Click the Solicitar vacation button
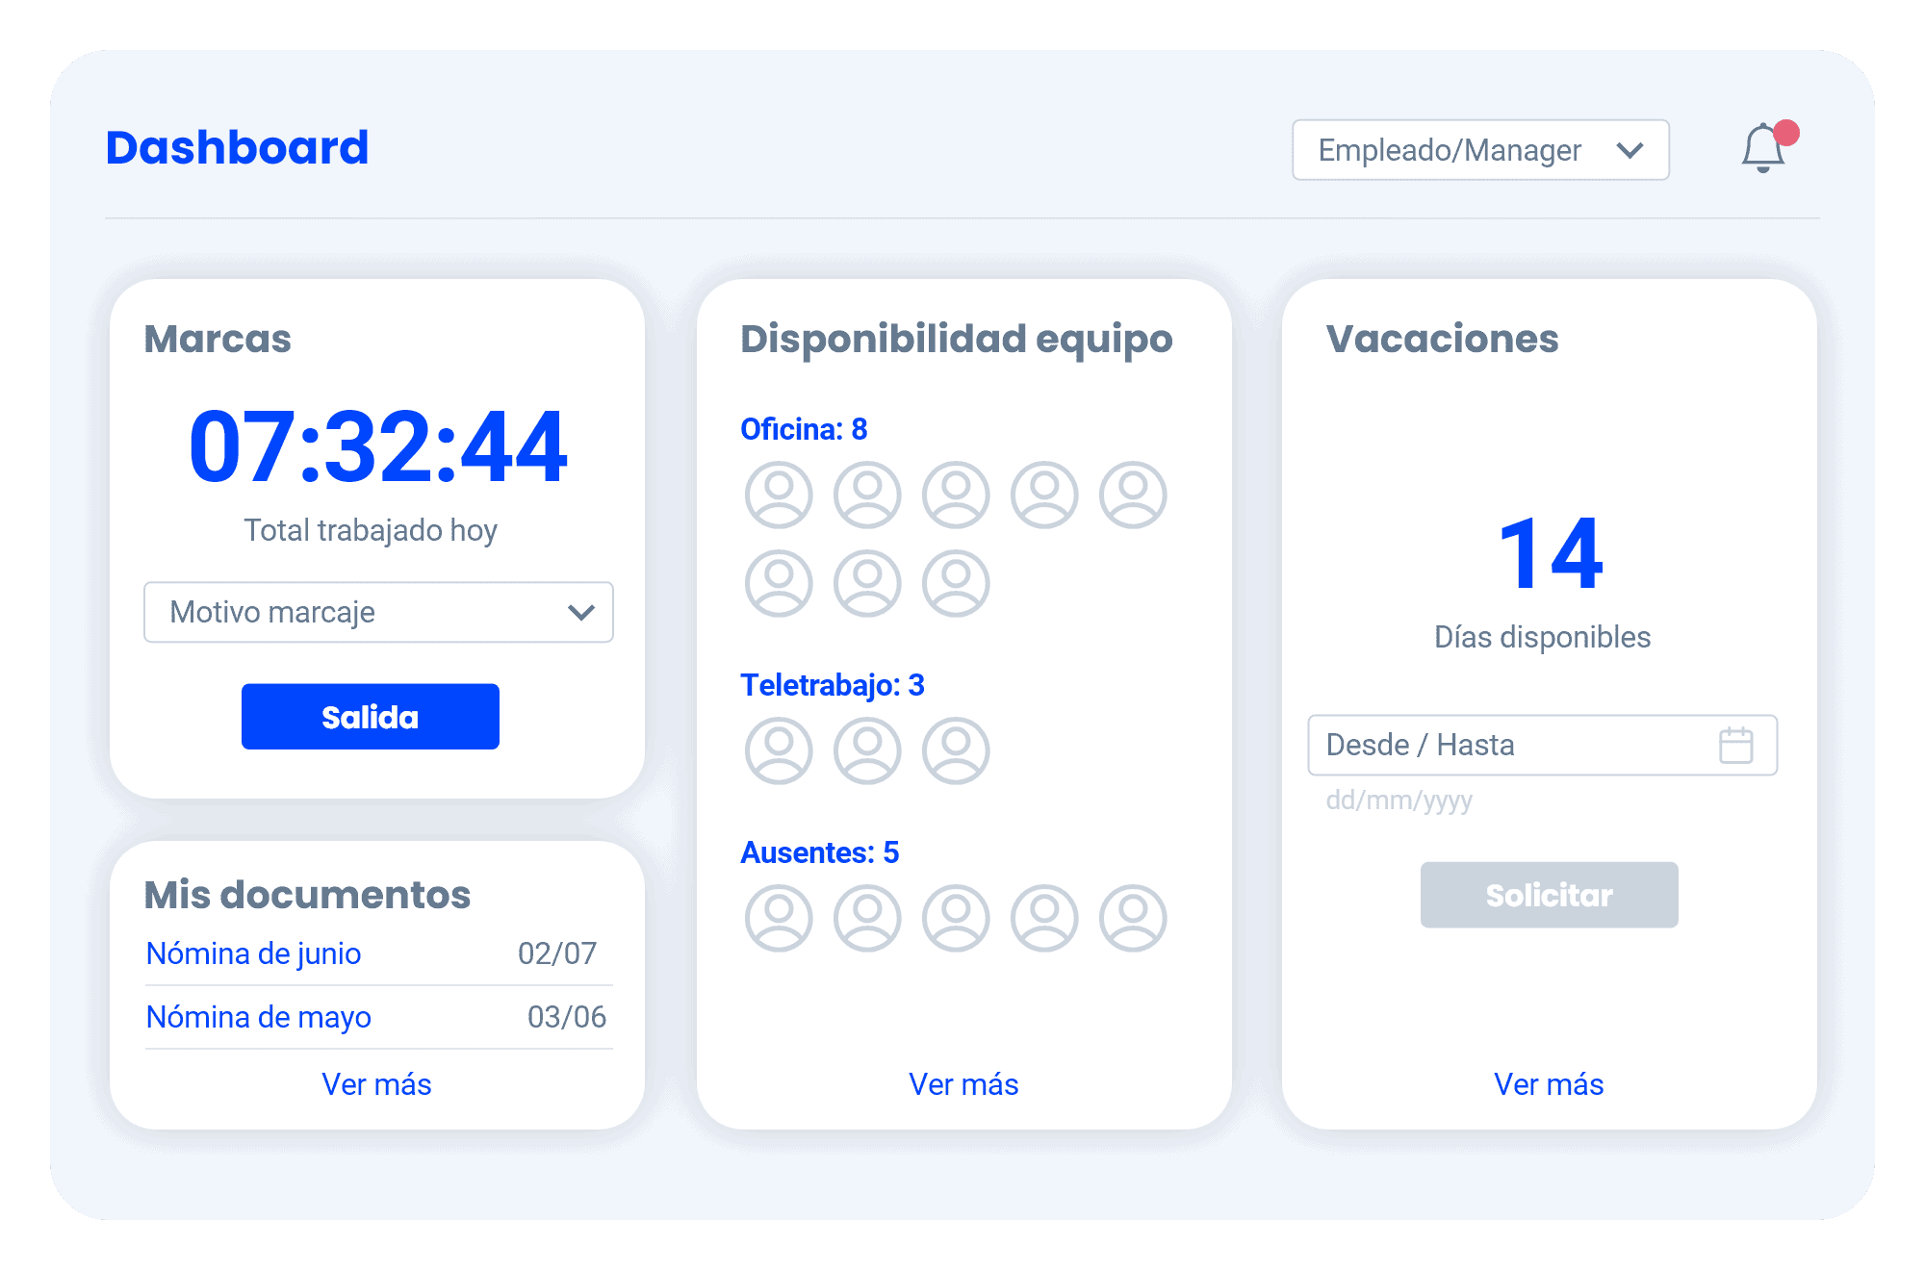Viewport: 1925px width, 1270px height. pyautogui.click(x=1549, y=895)
